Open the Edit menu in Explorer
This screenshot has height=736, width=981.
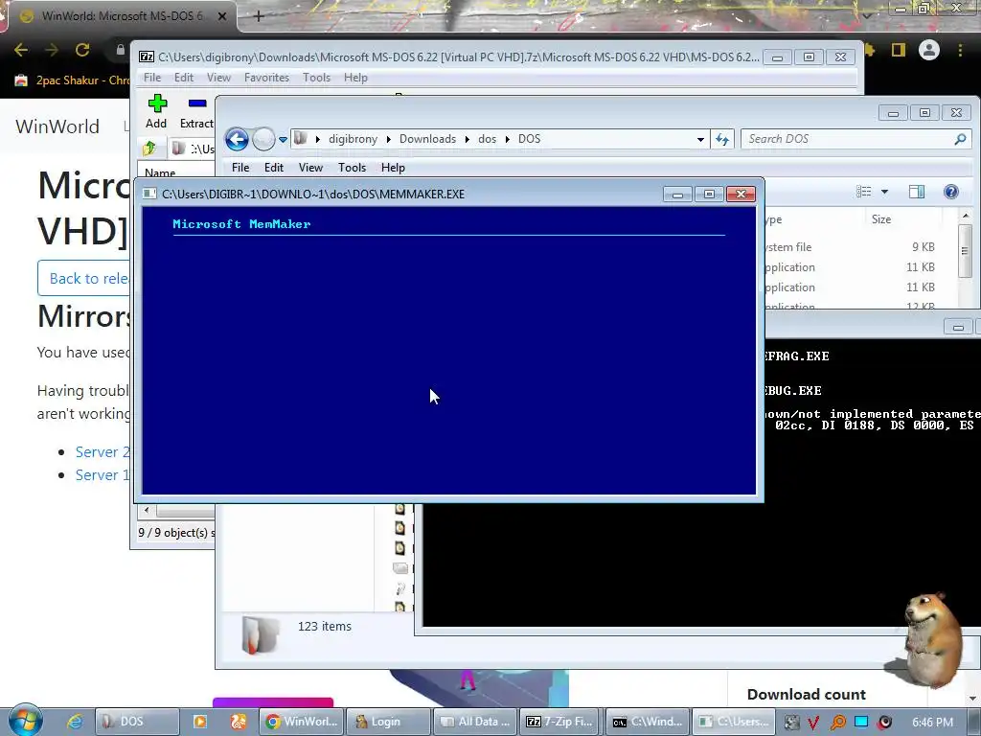coord(273,167)
